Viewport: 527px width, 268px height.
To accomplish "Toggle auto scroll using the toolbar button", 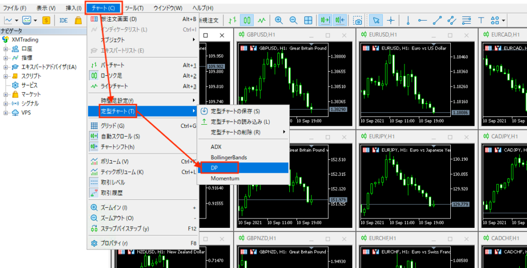I will [325, 21].
